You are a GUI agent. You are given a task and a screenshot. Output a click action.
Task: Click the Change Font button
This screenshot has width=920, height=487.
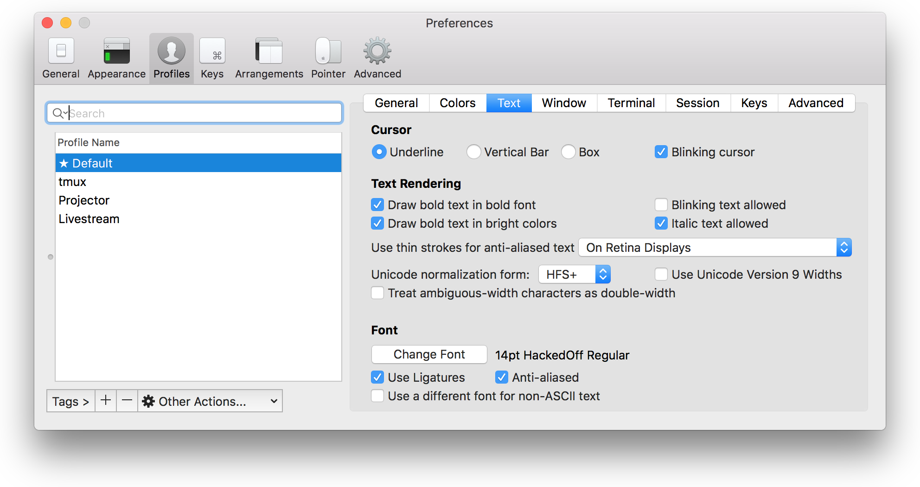coord(429,354)
